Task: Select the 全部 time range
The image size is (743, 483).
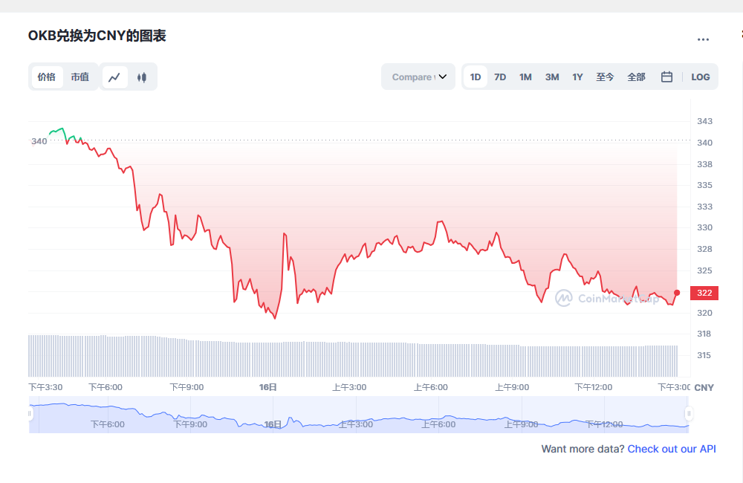Action: (636, 77)
